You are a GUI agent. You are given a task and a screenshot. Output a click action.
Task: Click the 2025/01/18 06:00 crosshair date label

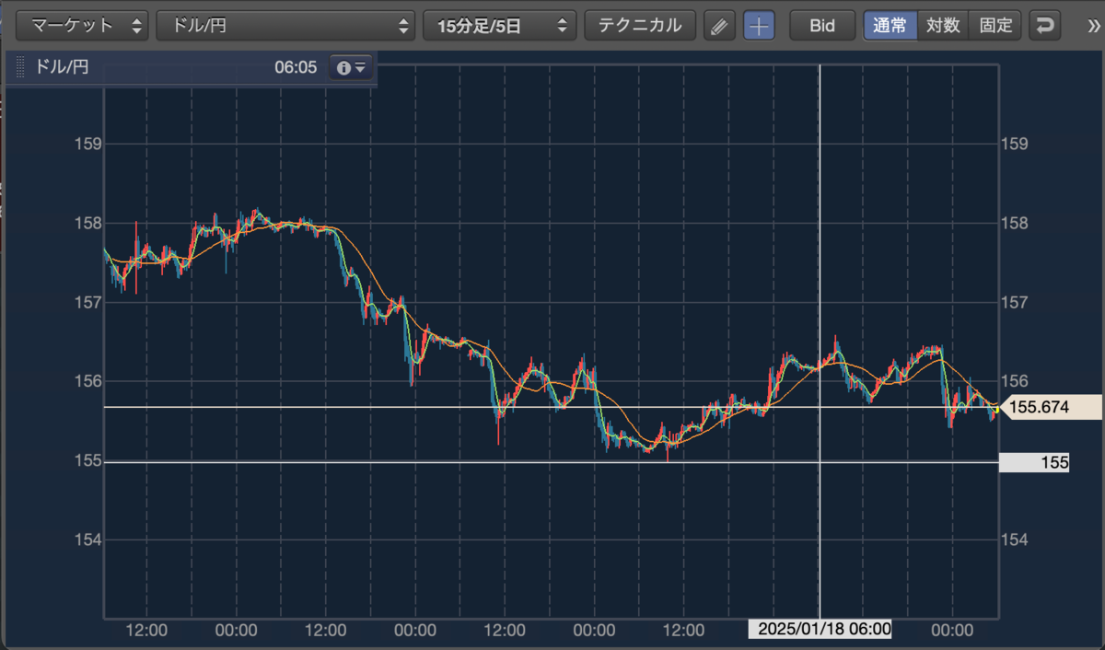(820, 629)
